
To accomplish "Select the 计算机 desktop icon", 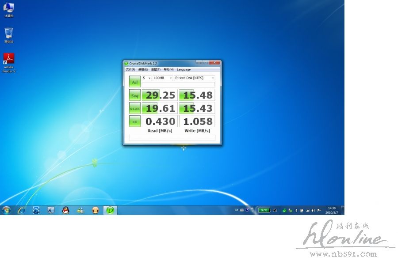I will [x=9, y=10].
